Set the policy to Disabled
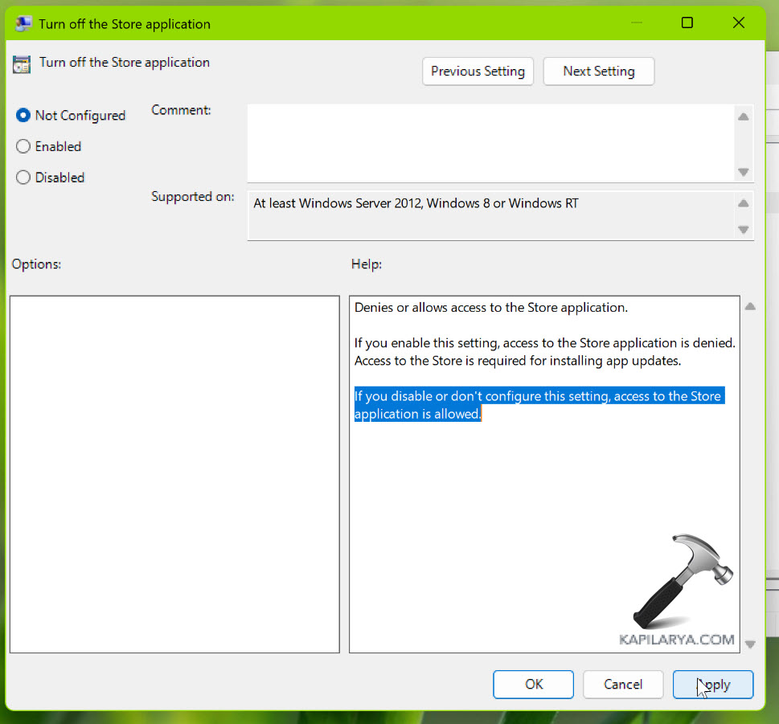Image resolution: width=779 pixels, height=724 pixels. [x=23, y=178]
